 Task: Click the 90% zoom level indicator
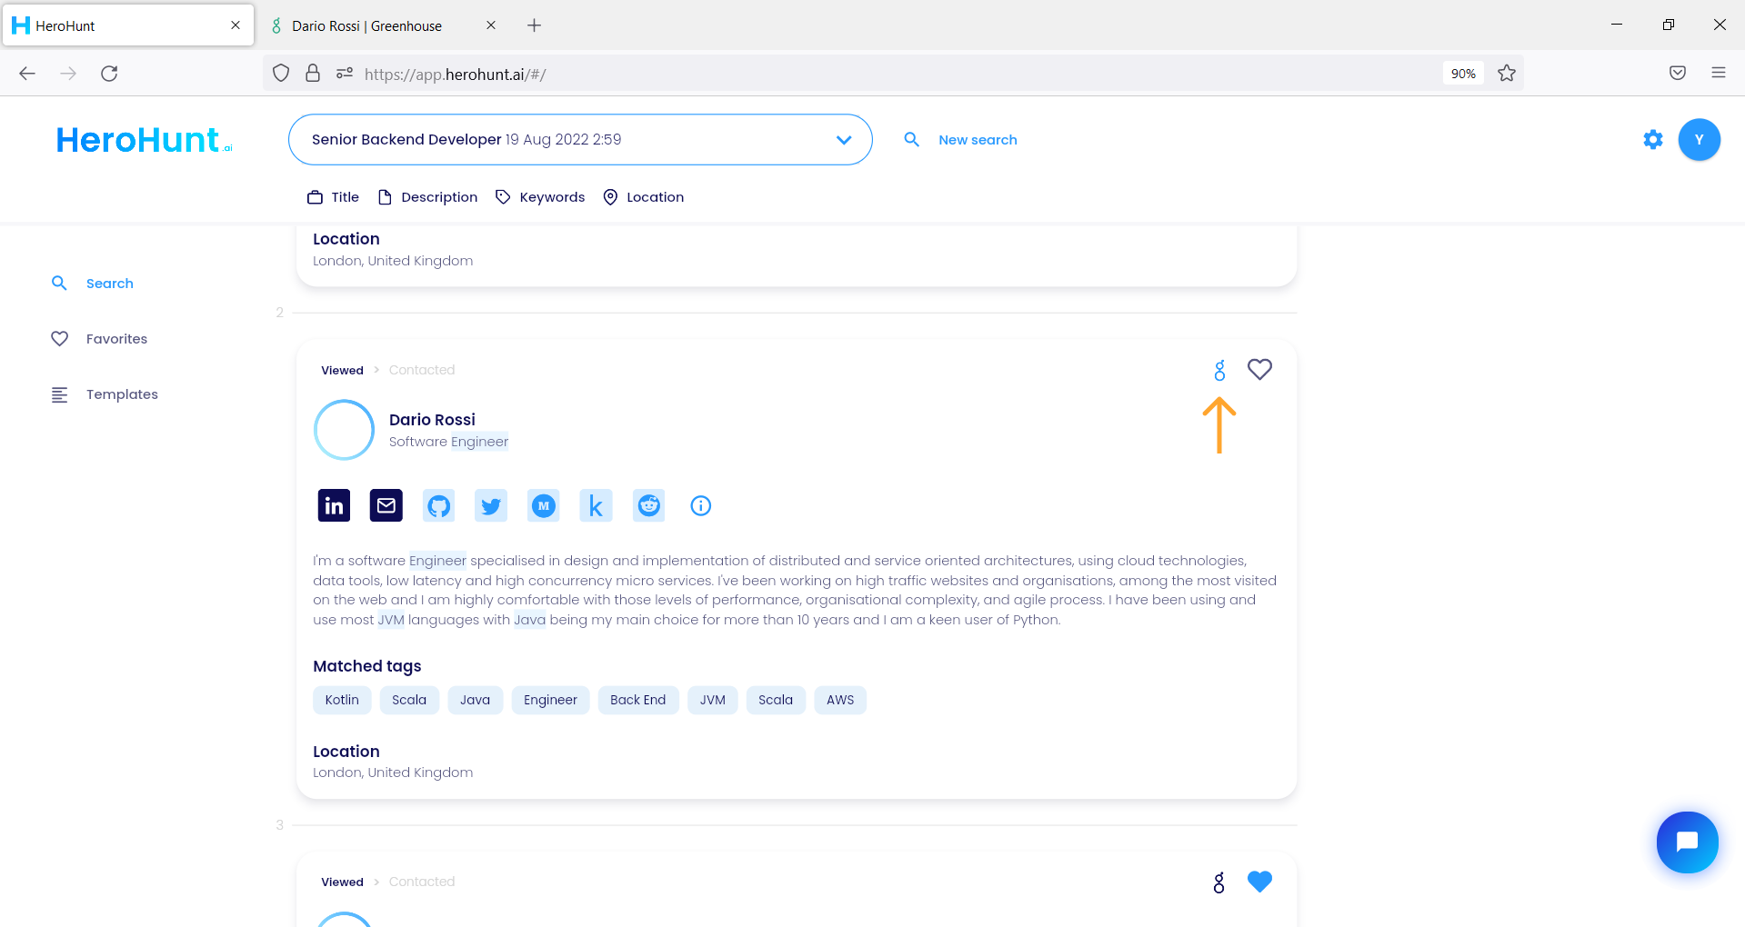click(x=1463, y=74)
